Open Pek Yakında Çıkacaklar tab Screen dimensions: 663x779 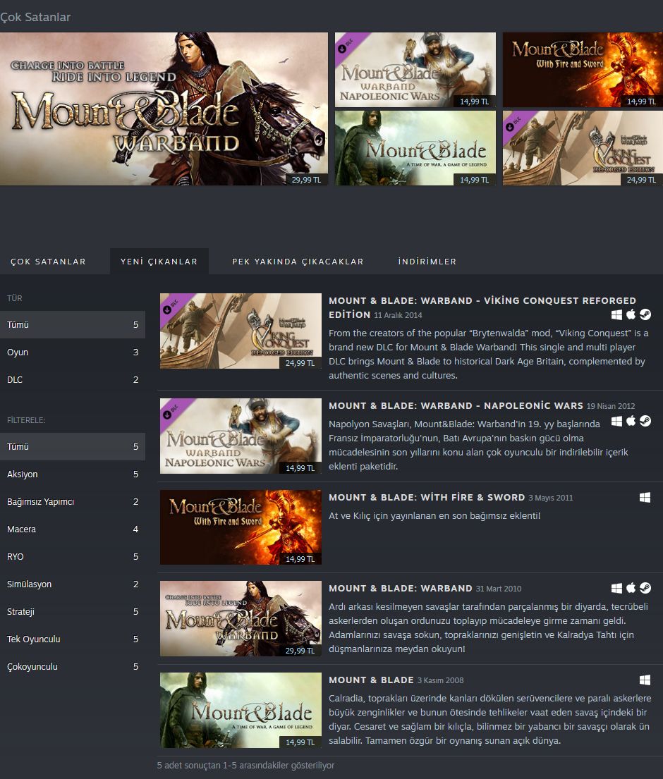pyautogui.click(x=298, y=262)
